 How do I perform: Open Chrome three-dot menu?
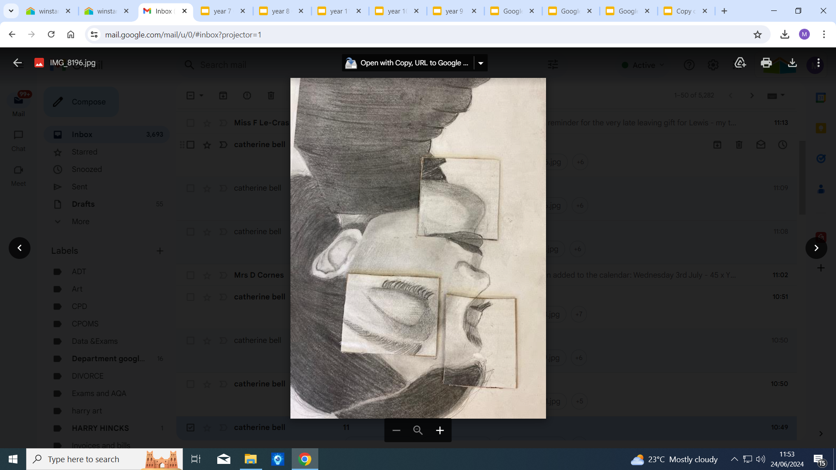click(x=824, y=34)
